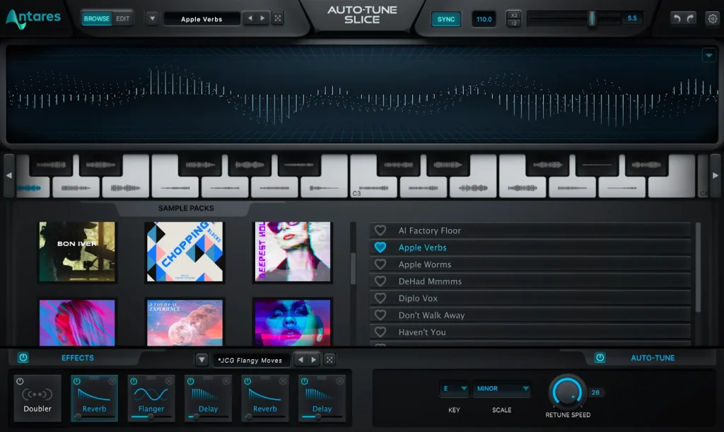Click the Antares logo

click(33, 17)
